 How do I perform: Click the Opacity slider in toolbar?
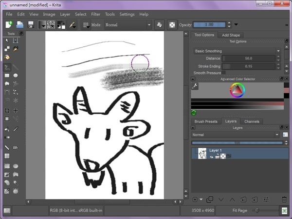point(210,24)
